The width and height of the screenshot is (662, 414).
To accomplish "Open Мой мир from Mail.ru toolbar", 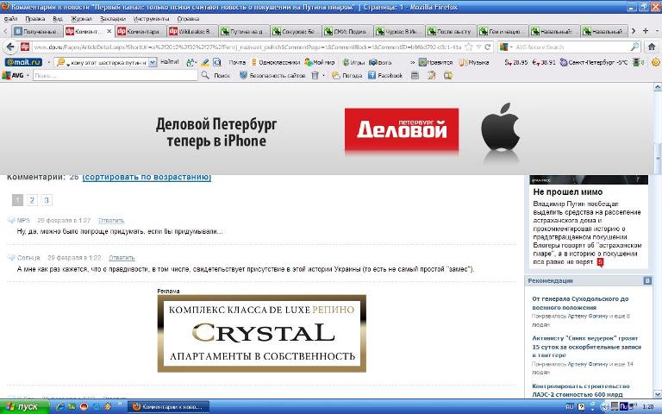I will 320,62.
